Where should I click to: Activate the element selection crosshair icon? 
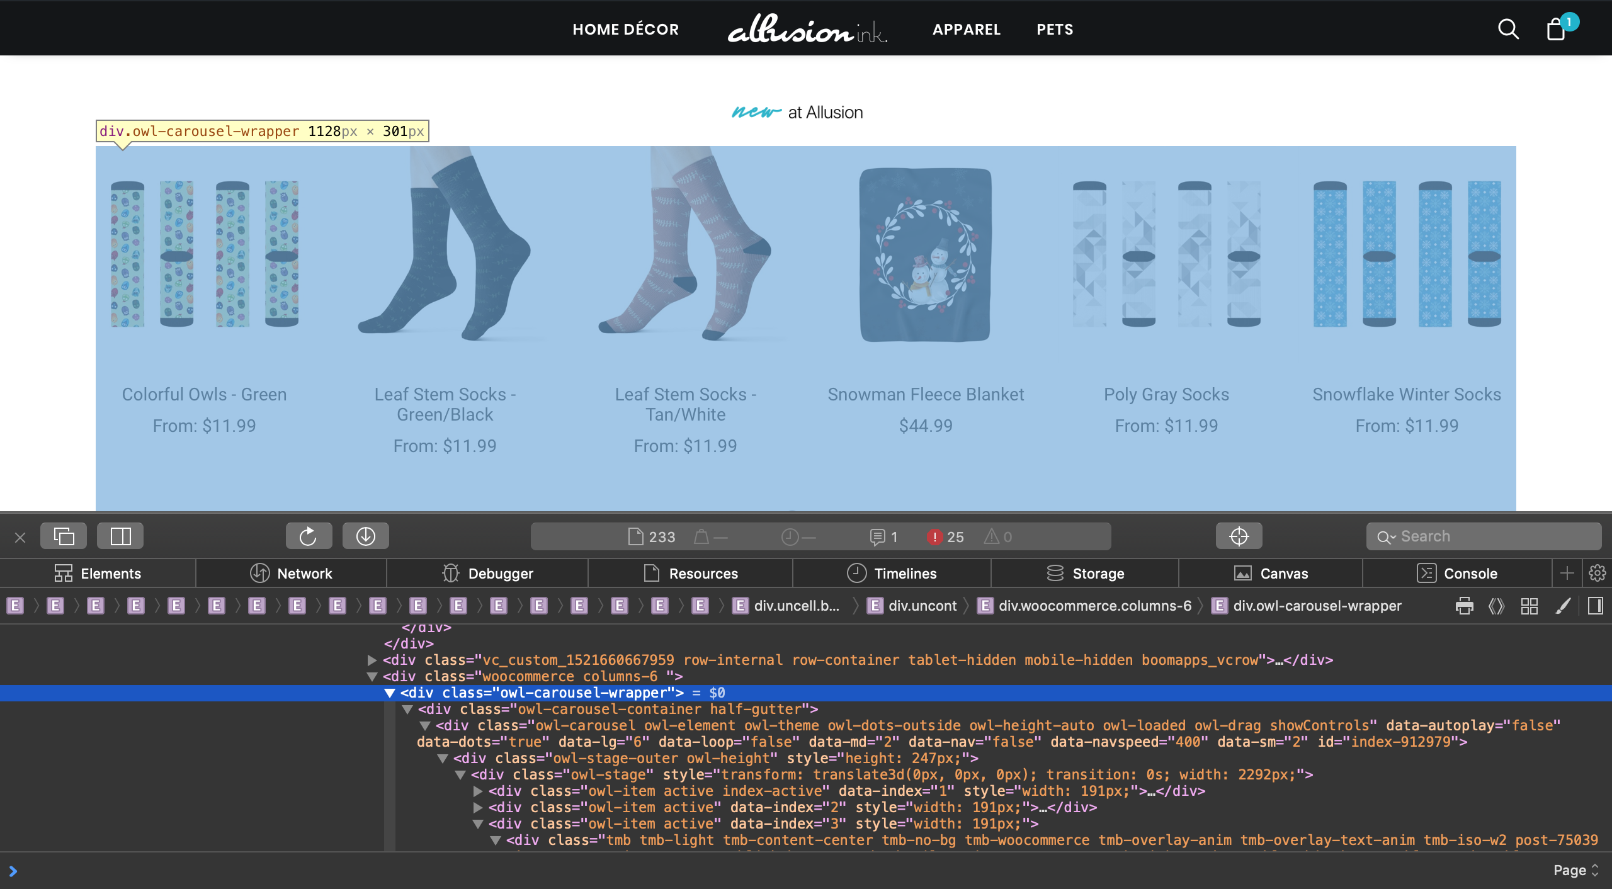pyautogui.click(x=1239, y=536)
